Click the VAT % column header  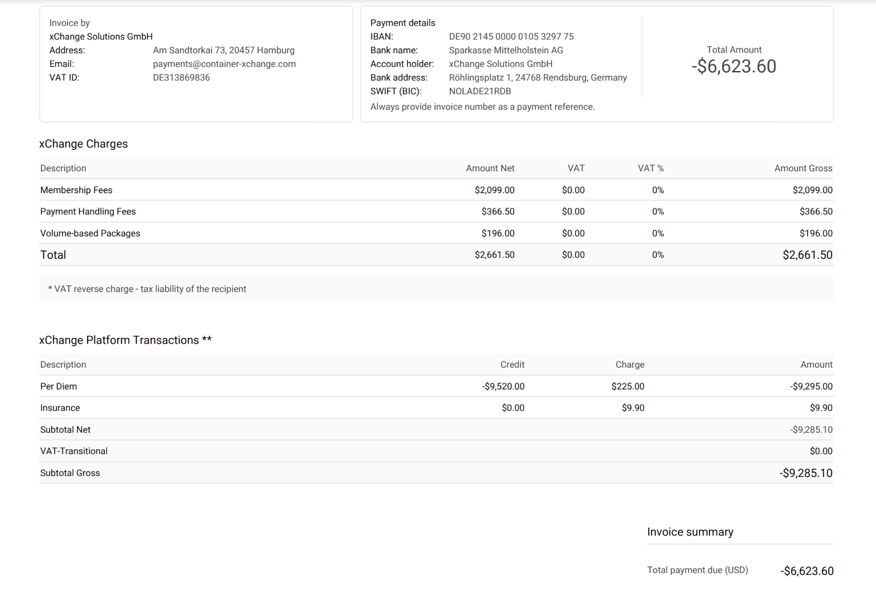pos(650,168)
